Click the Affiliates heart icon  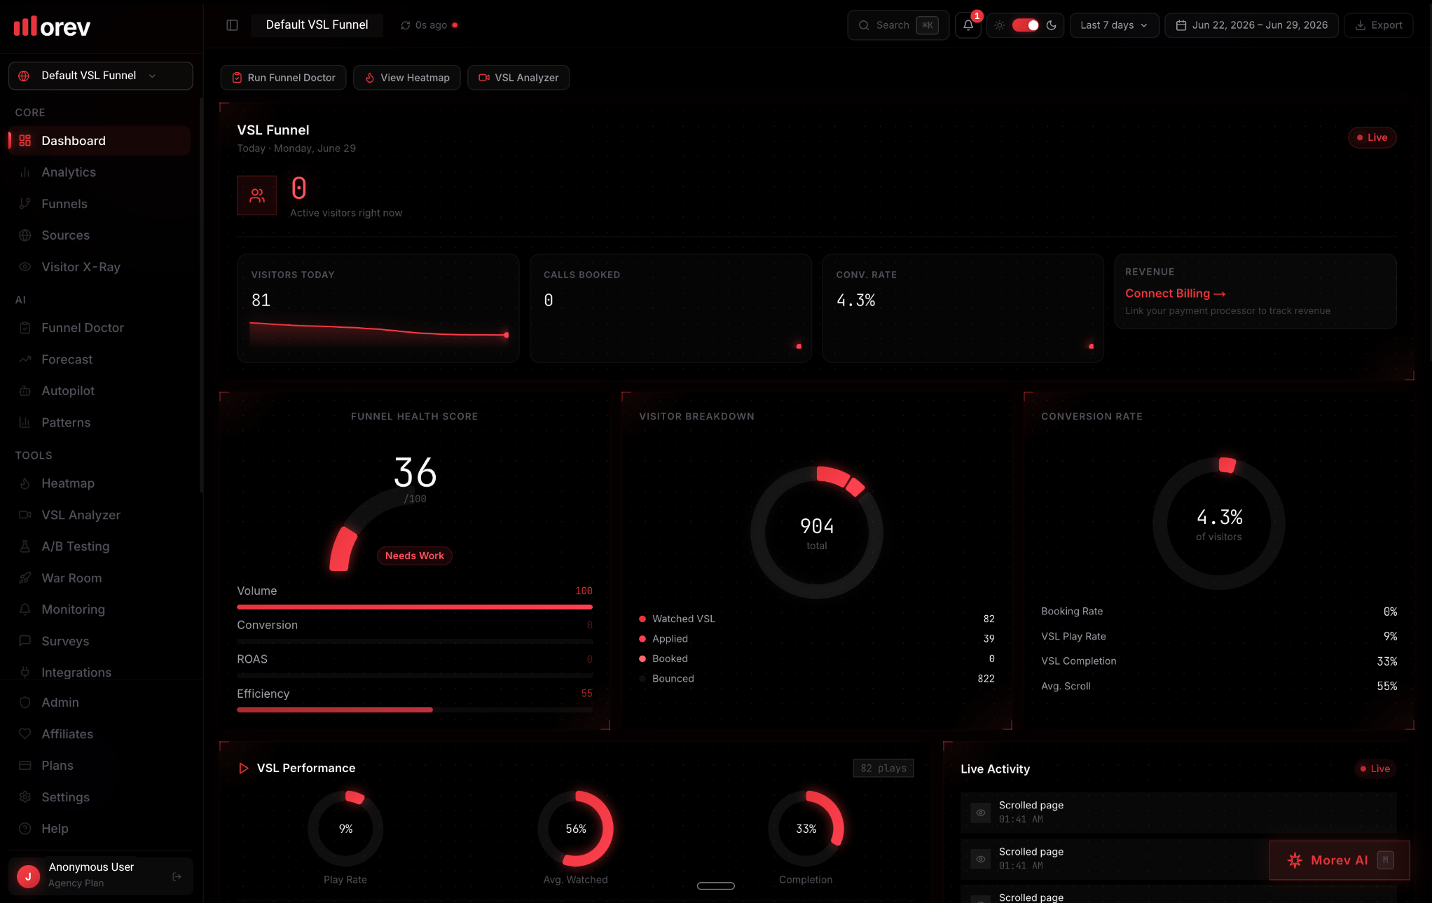(x=25, y=734)
